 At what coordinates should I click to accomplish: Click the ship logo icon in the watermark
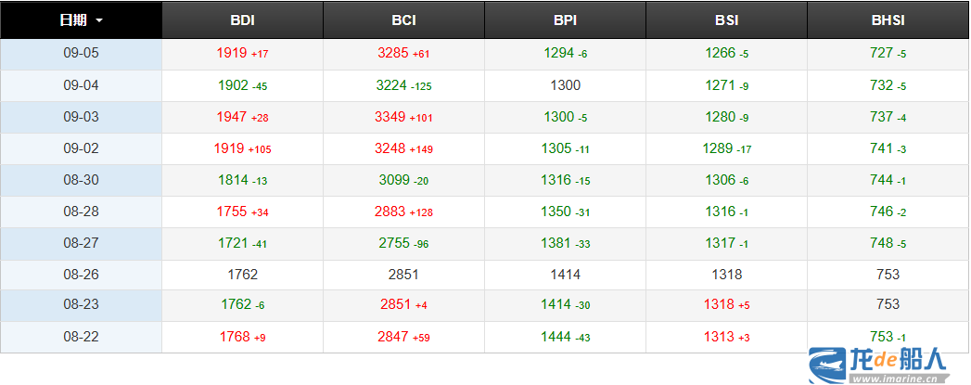coord(826,366)
